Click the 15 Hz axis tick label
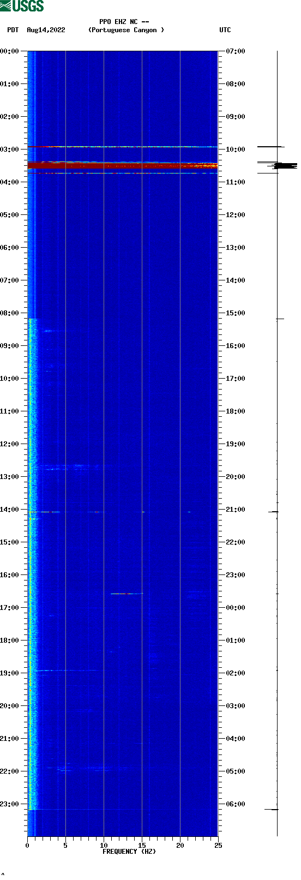 click(x=142, y=846)
